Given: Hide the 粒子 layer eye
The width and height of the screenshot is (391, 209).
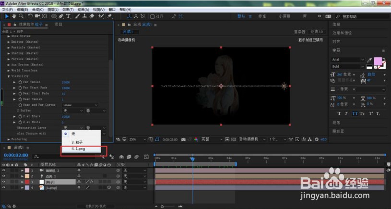Looking at the screenshot, I should point(3,182).
